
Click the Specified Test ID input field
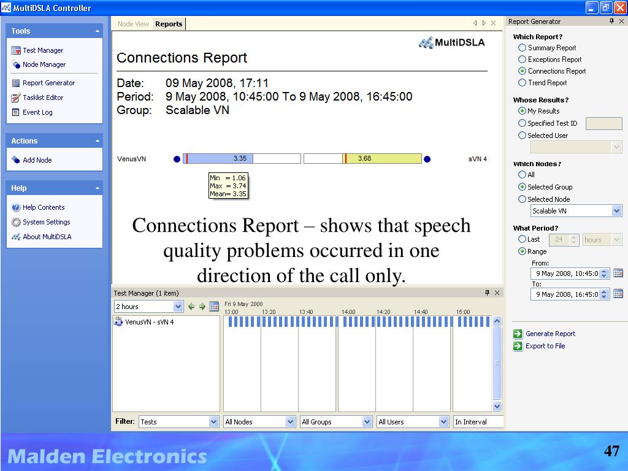pos(603,123)
